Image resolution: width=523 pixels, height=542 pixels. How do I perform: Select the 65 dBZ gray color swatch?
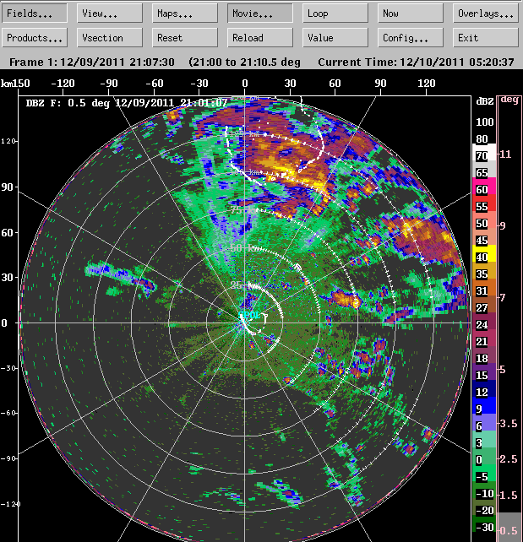click(x=484, y=169)
